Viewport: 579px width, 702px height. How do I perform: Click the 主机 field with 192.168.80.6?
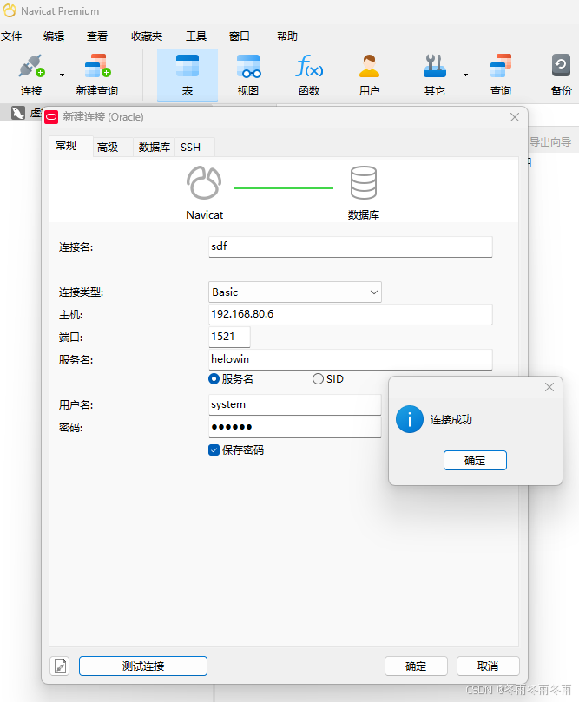click(x=350, y=314)
